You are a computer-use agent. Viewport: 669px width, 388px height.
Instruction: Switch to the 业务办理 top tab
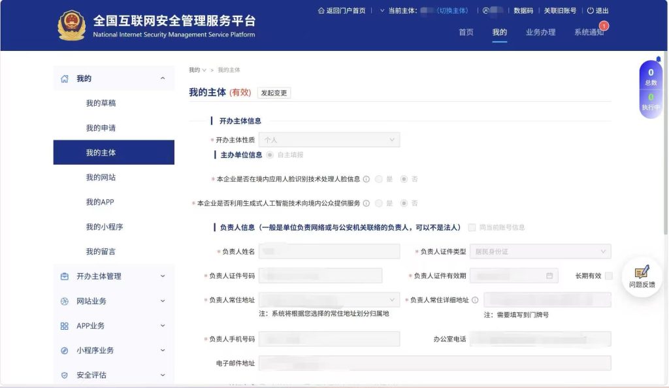pyautogui.click(x=540, y=32)
